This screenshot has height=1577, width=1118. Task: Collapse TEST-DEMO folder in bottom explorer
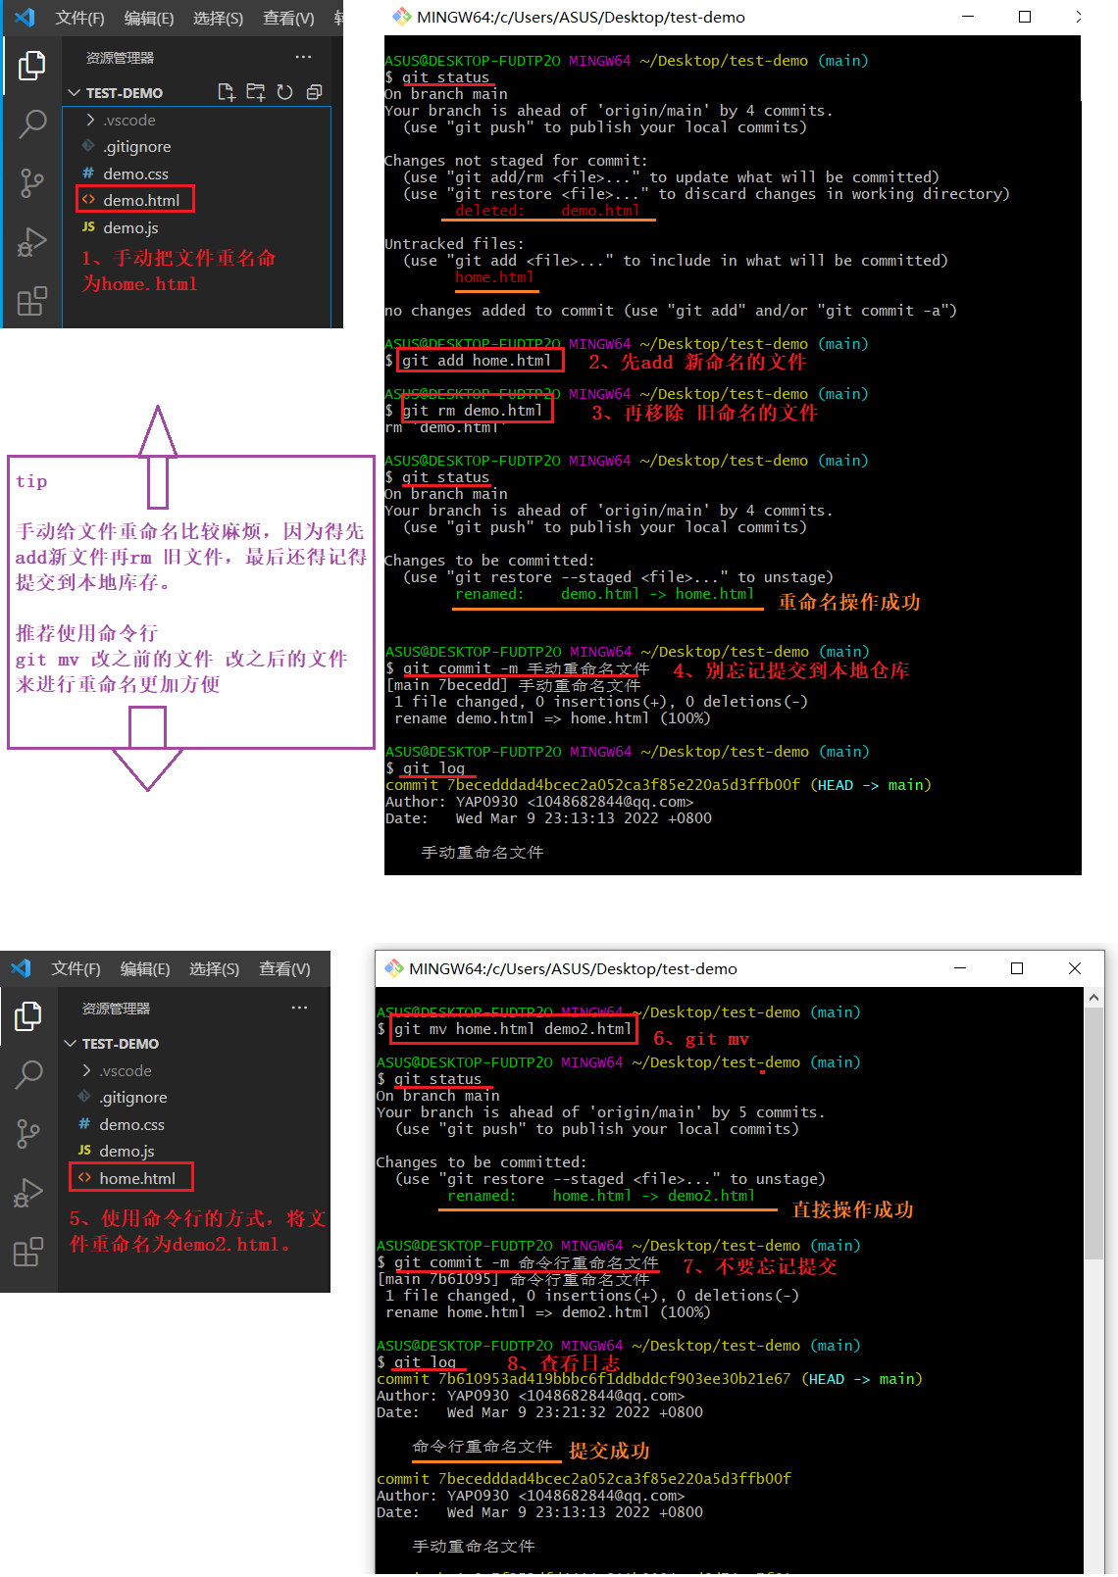(70, 1044)
